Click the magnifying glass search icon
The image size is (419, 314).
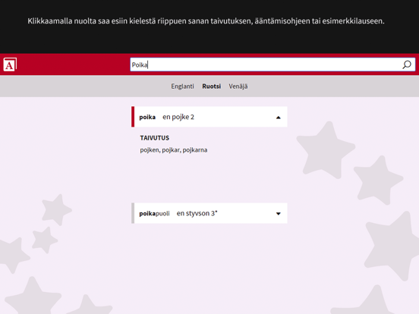[x=407, y=64]
